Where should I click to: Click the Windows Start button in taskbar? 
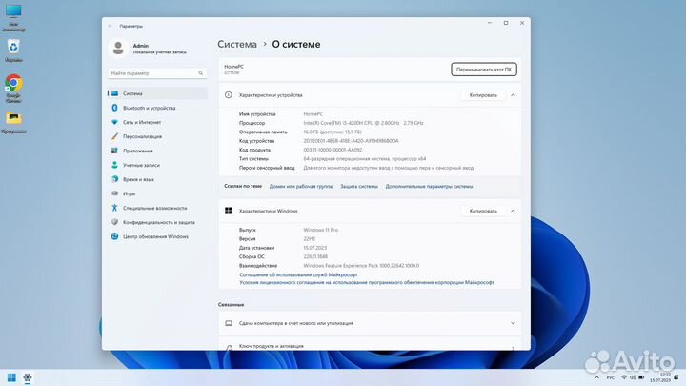pyautogui.click(x=12, y=377)
